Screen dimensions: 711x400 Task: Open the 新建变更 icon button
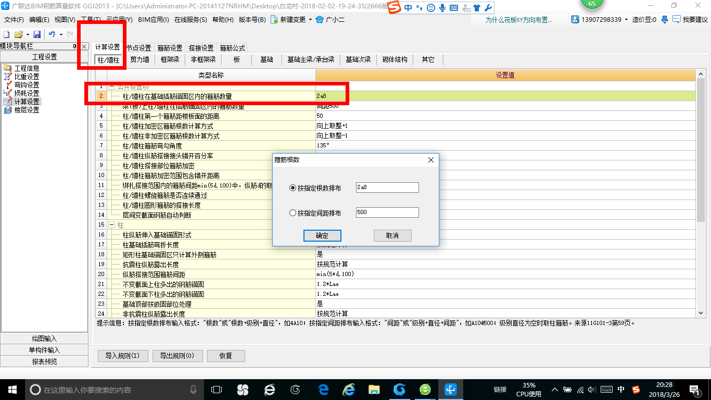275,20
